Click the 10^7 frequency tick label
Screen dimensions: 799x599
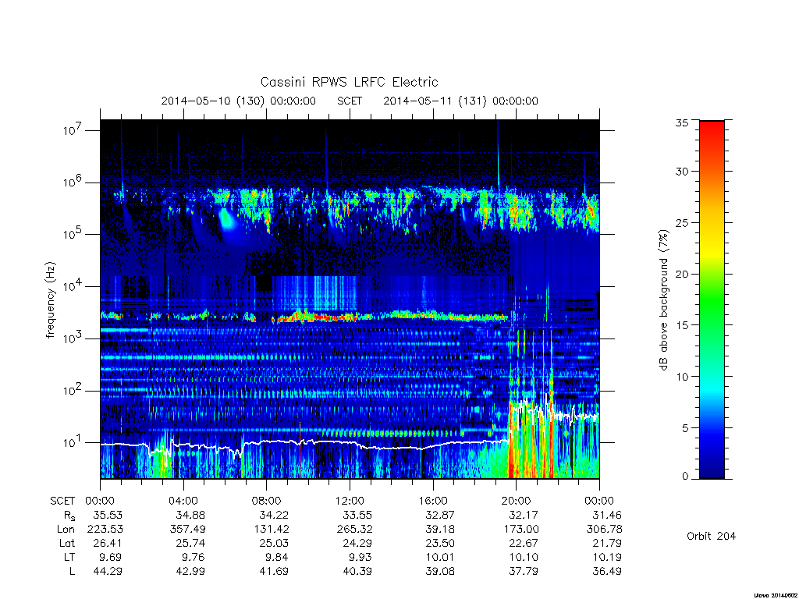pyautogui.click(x=73, y=130)
